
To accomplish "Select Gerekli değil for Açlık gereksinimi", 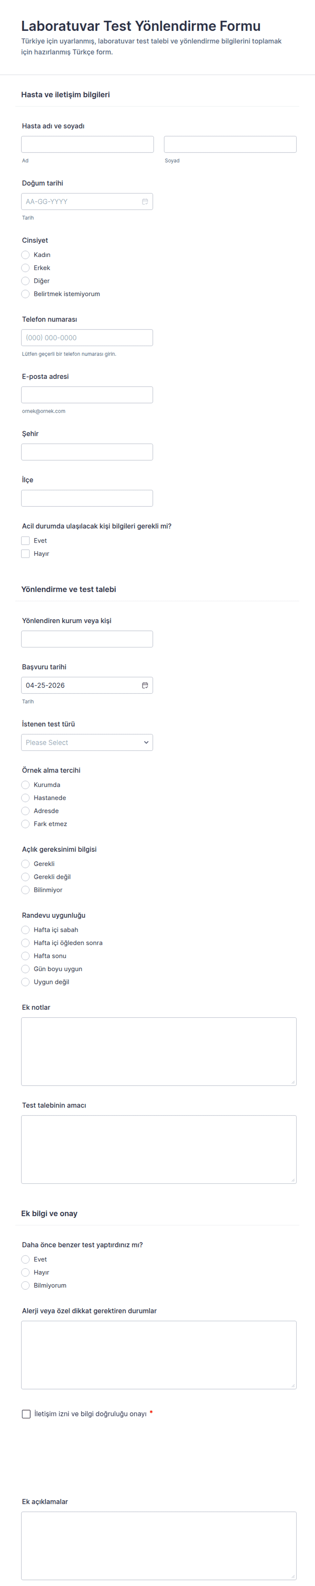I will [x=25, y=877].
